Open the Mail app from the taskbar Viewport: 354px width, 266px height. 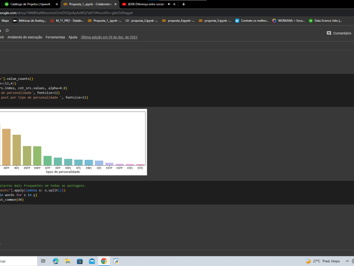(x=92, y=261)
